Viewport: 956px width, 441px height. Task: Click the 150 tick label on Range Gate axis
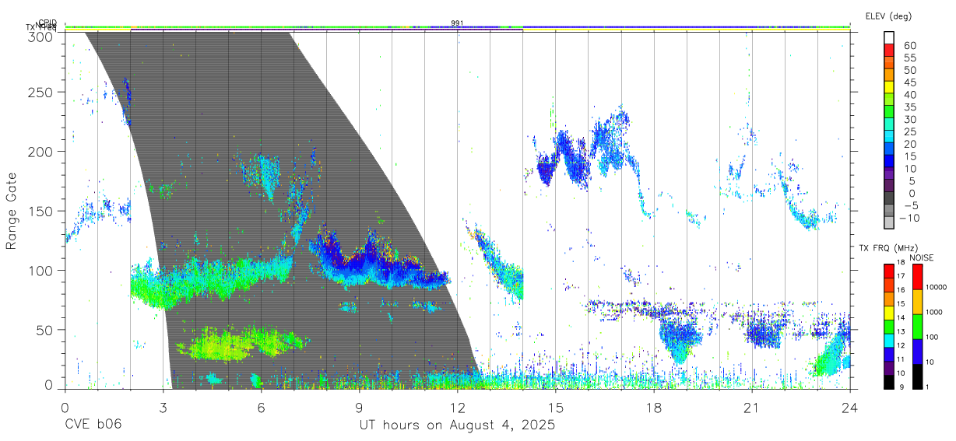(43, 211)
